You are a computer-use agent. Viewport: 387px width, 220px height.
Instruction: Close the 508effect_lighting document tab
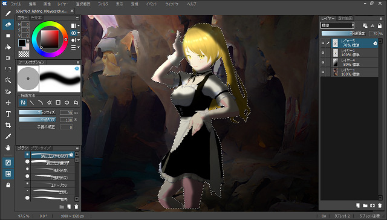click(72, 11)
